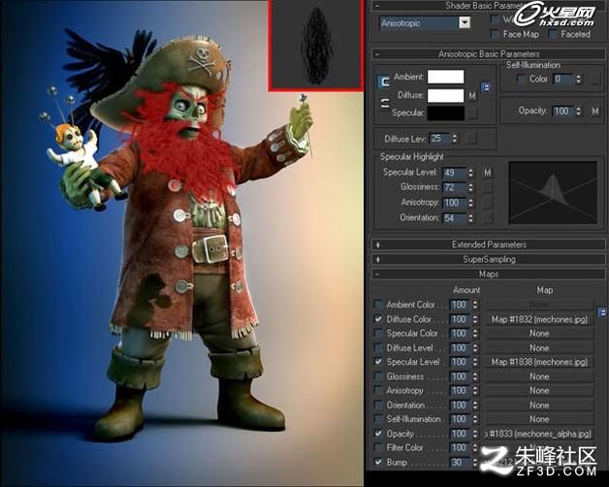Click the empty map button beside Diffuse Lev
The height and width of the screenshot is (487, 609).
[x=471, y=139]
